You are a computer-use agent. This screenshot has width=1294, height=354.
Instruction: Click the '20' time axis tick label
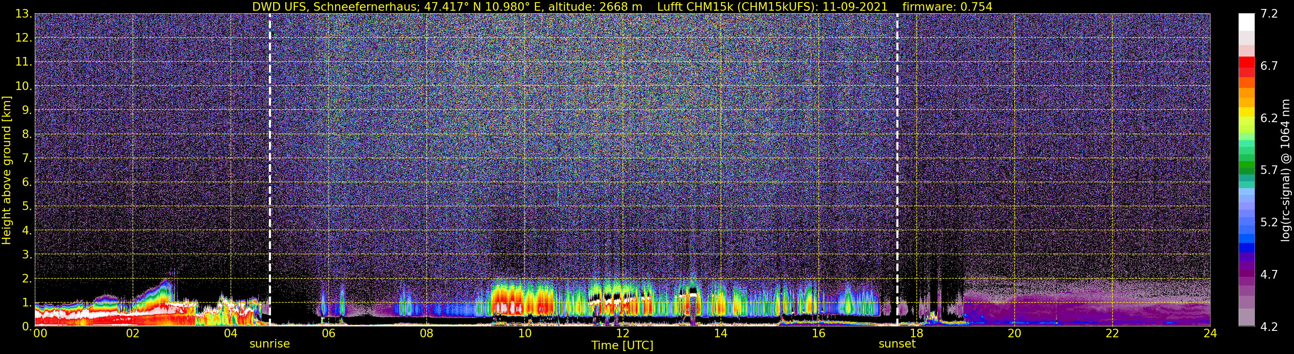(1014, 334)
